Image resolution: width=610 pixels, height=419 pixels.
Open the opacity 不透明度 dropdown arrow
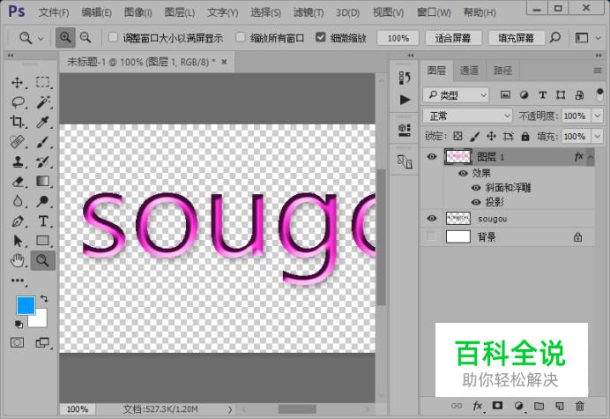(x=597, y=116)
